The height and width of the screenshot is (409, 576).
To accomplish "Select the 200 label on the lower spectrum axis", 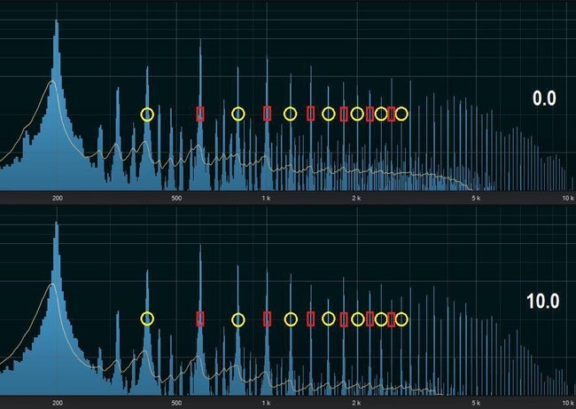I will click(58, 403).
